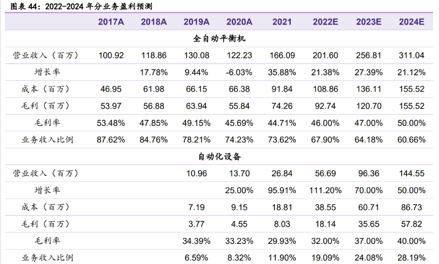
Task: Select the revenue share cell 60.66%
Action: click(x=412, y=140)
